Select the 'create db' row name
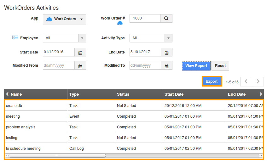 pyautogui.click(x=14, y=106)
